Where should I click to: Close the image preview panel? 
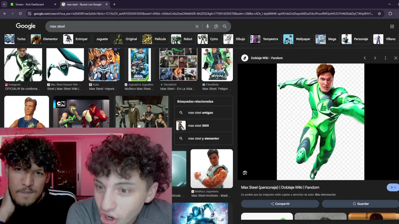(x=396, y=58)
